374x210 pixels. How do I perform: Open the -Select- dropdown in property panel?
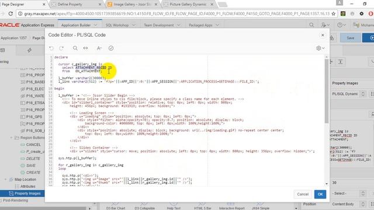tap(349, 193)
